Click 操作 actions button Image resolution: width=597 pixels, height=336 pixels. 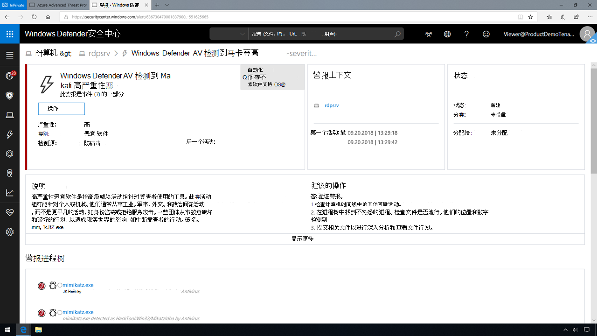tap(62, 109)
